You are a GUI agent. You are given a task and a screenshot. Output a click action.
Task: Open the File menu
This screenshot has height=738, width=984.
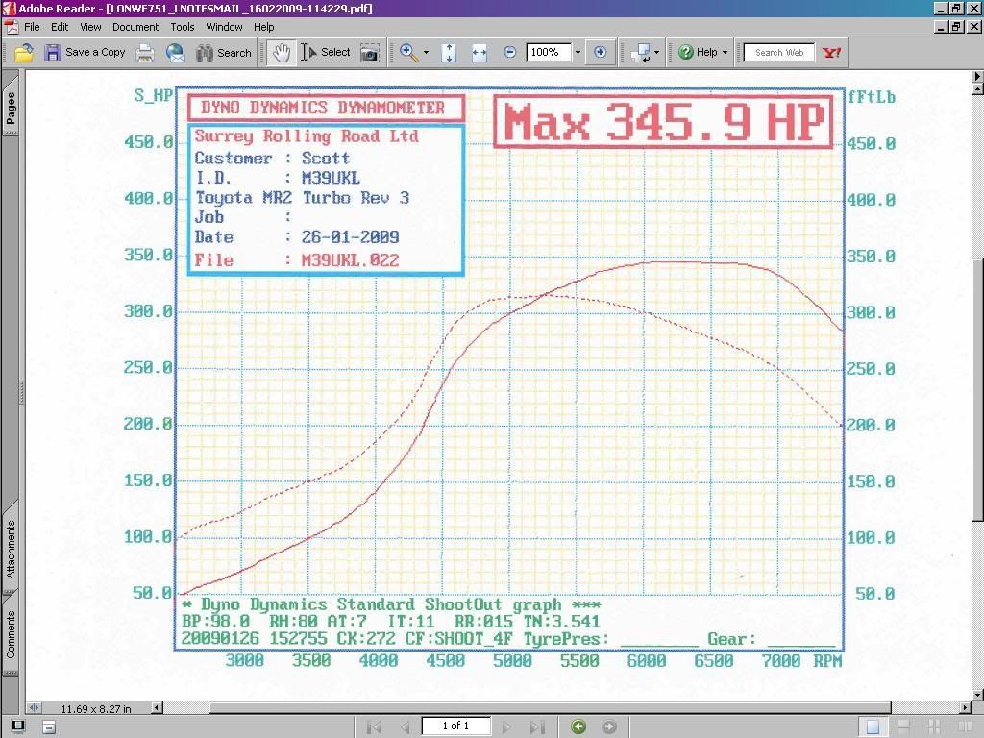(x=32, y=27)
